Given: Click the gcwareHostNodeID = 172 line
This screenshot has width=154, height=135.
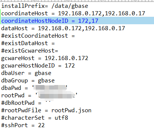Looking at the screenshot, I should point(38,66).
